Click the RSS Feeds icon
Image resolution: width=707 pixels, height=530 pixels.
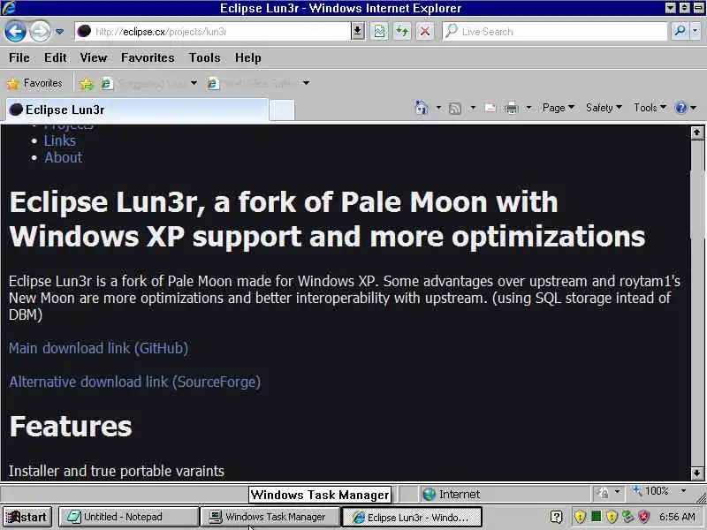[455, 108]
